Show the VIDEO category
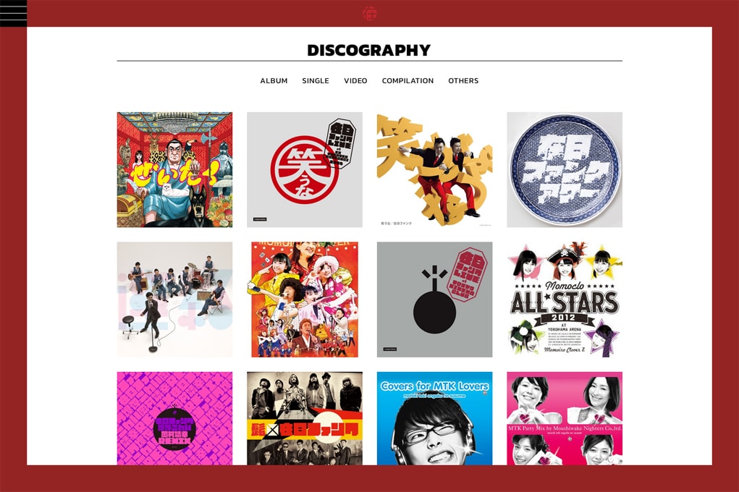This screenshot has width=739, height=492. [x=355, y=80]
